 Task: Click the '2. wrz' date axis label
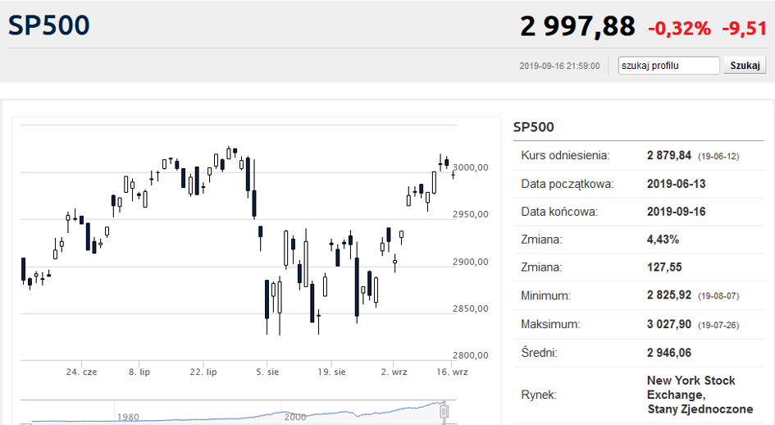pos(394,372)
